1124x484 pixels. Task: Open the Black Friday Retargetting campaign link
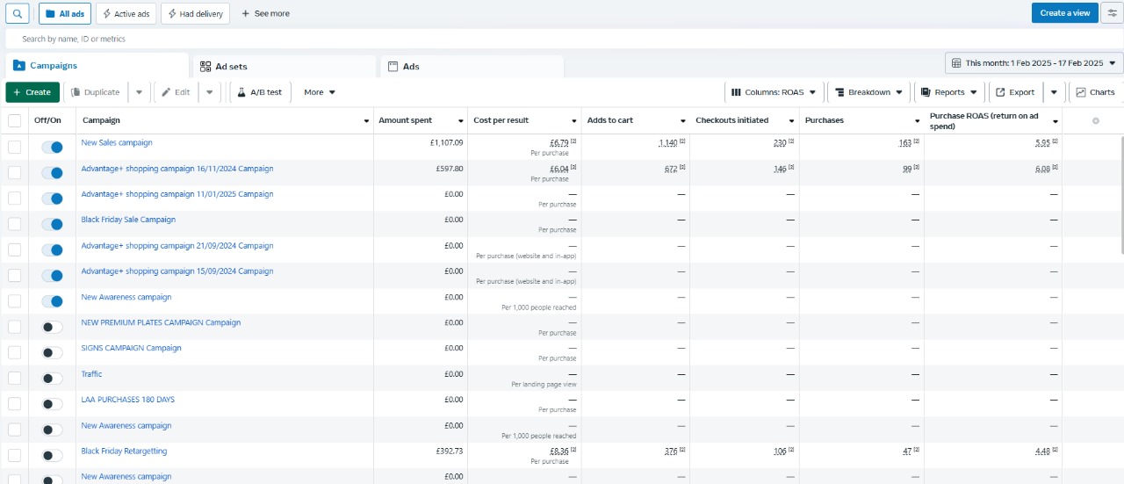tap(124, 451)
